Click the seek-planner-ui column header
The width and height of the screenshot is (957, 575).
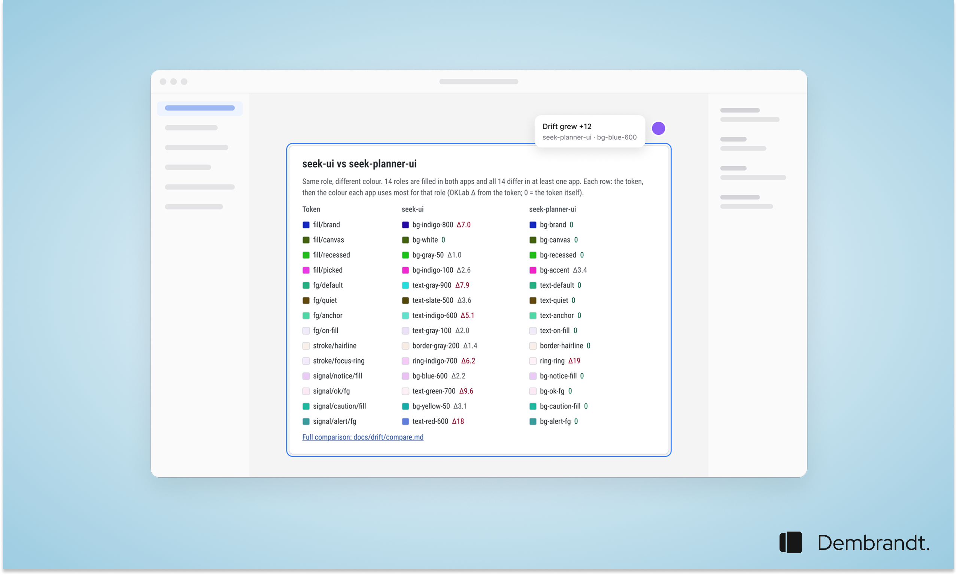(552, 209)
